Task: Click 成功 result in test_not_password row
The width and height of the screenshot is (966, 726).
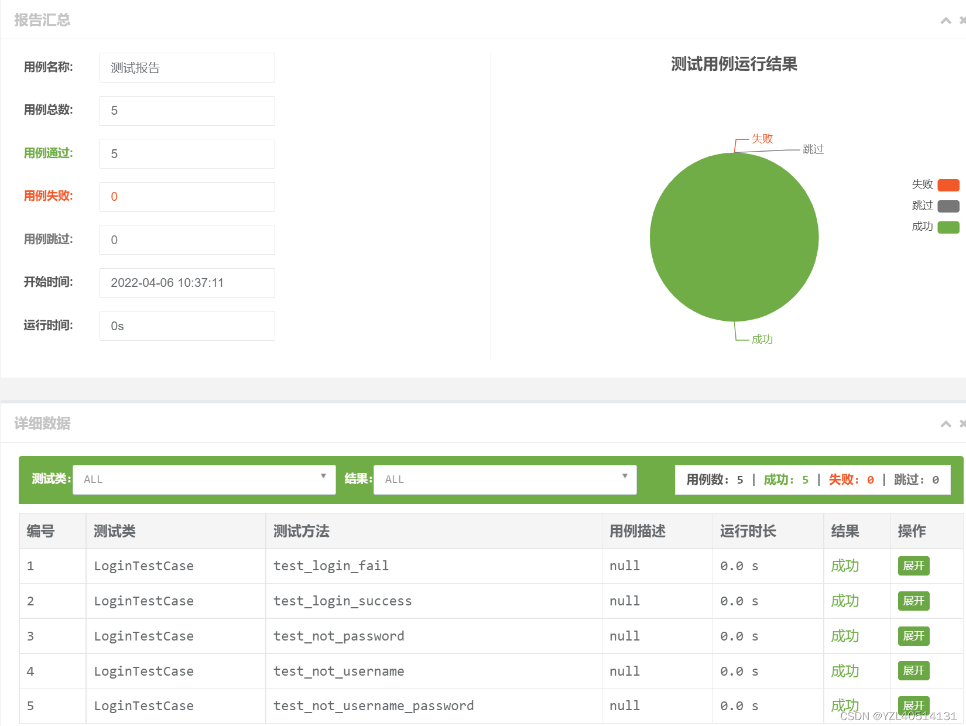Action: pos(845,636)
